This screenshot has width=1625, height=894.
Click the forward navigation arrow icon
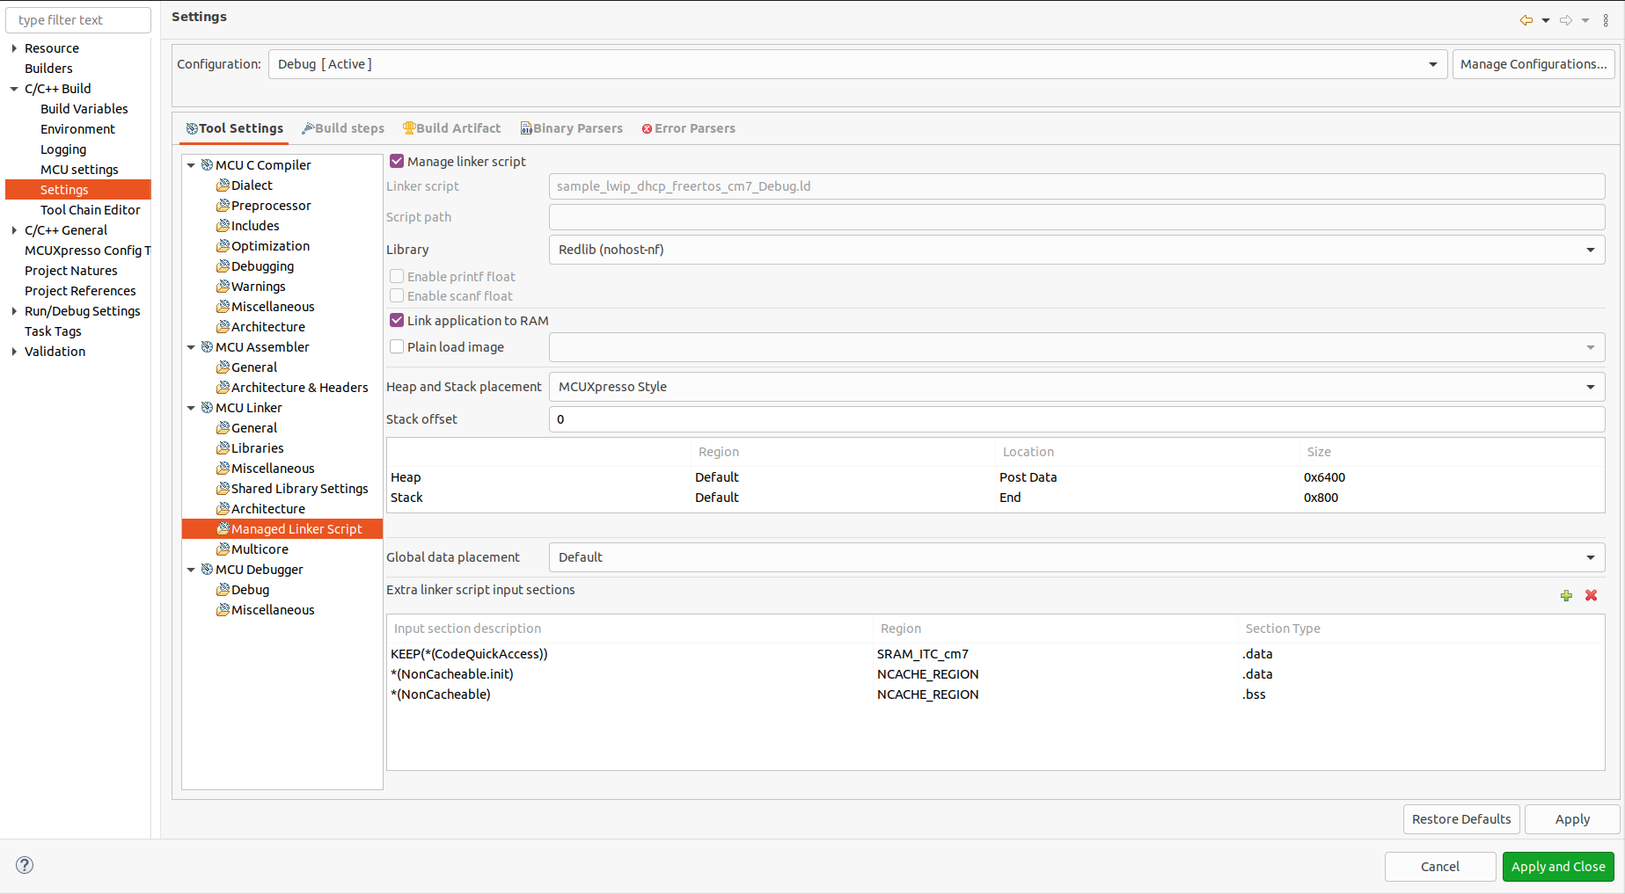(1566, 20)
